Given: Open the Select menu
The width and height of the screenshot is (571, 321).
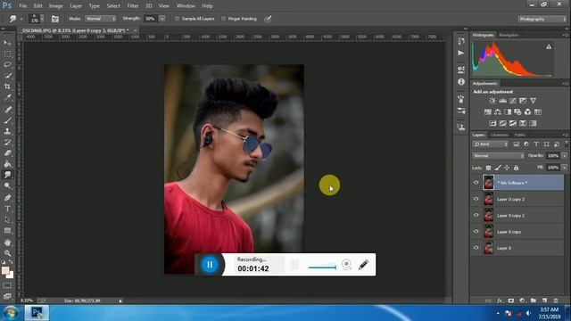Looking at the screenshot, I should click(113, 6).
